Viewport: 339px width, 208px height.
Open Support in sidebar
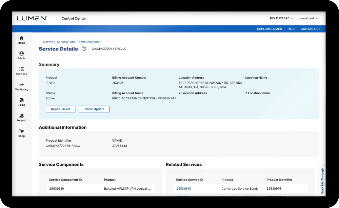click(x=21, y=118)
